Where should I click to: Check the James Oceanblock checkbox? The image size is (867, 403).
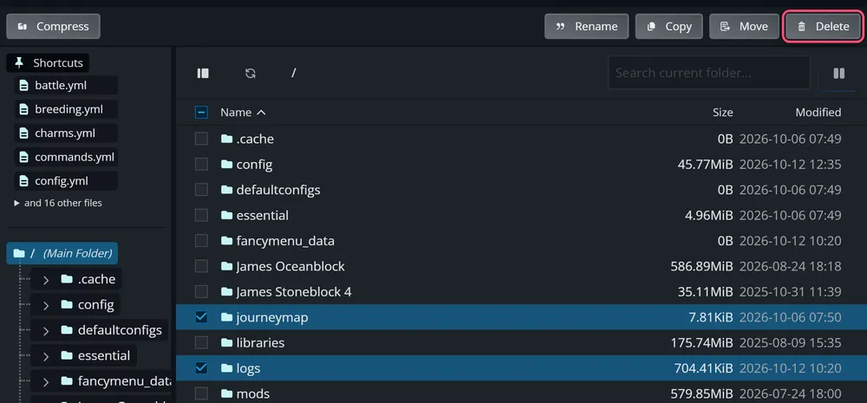click(x=201, y=266)
